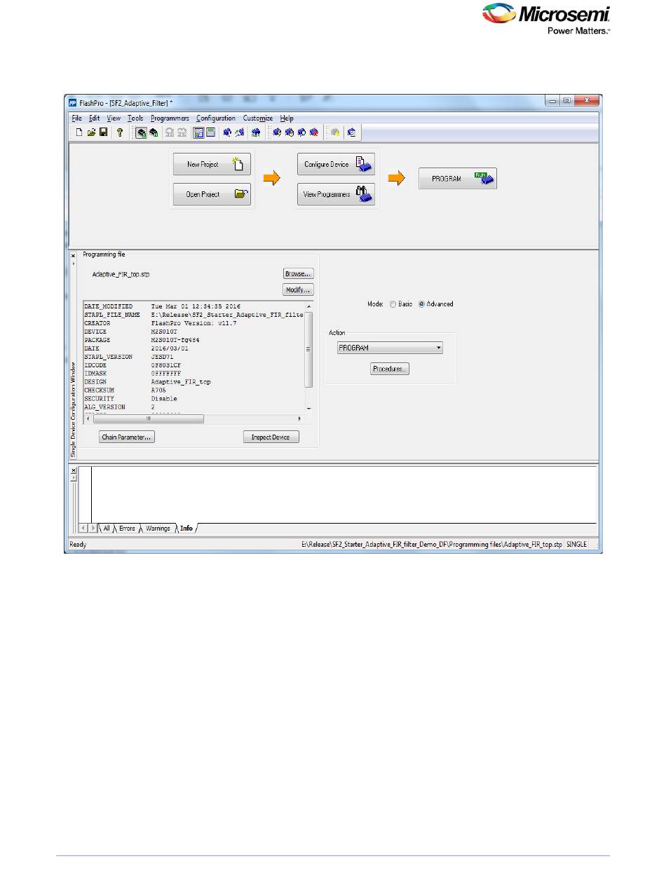
Task: Click the Configure Device button
Action: point(337,164)
